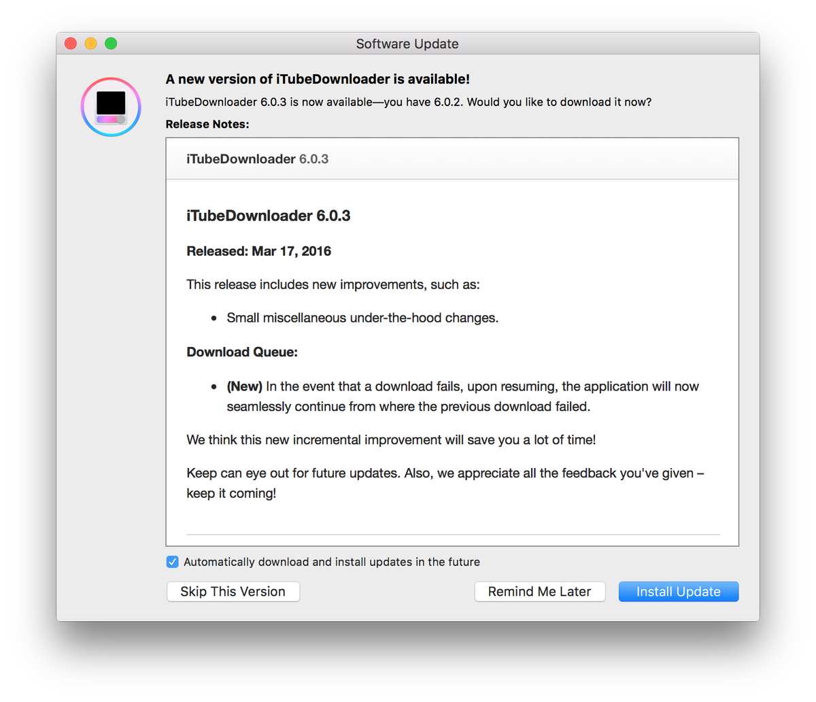Click the (New) bullet about failed downloads
816x702 pixels.
click(x=463, y=397)
